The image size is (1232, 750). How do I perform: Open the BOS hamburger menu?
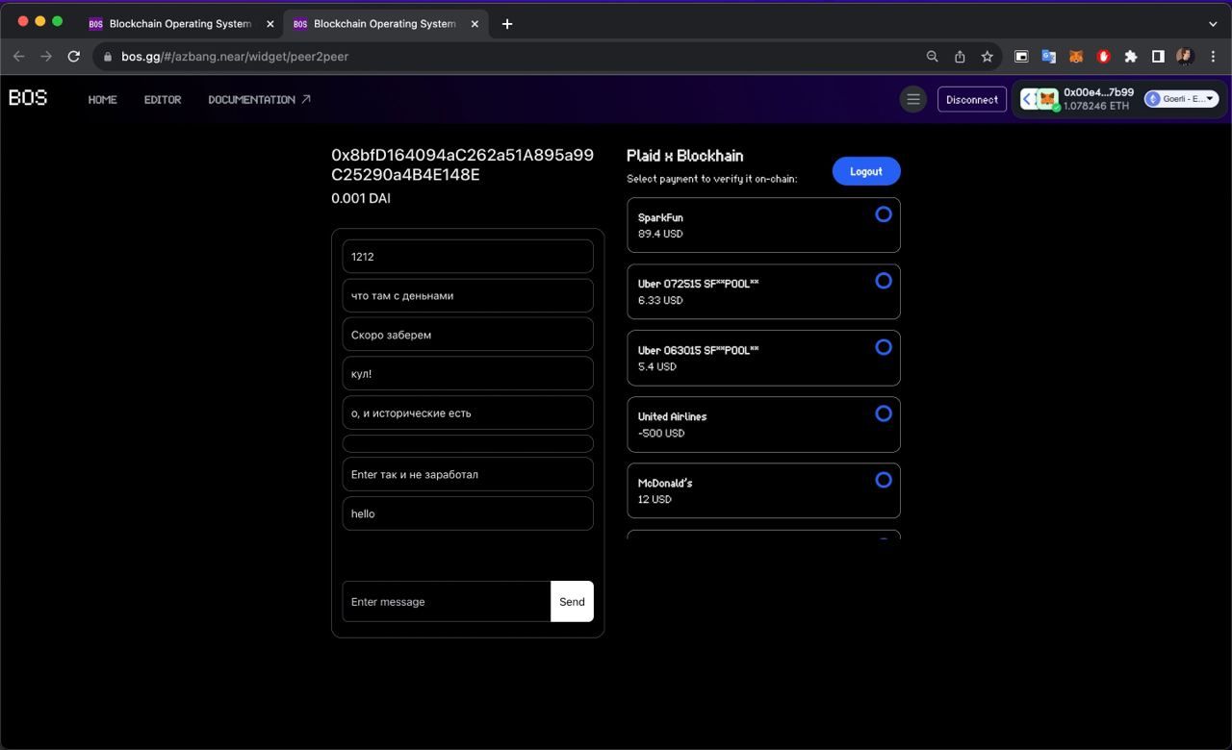[x=913, y=99]
